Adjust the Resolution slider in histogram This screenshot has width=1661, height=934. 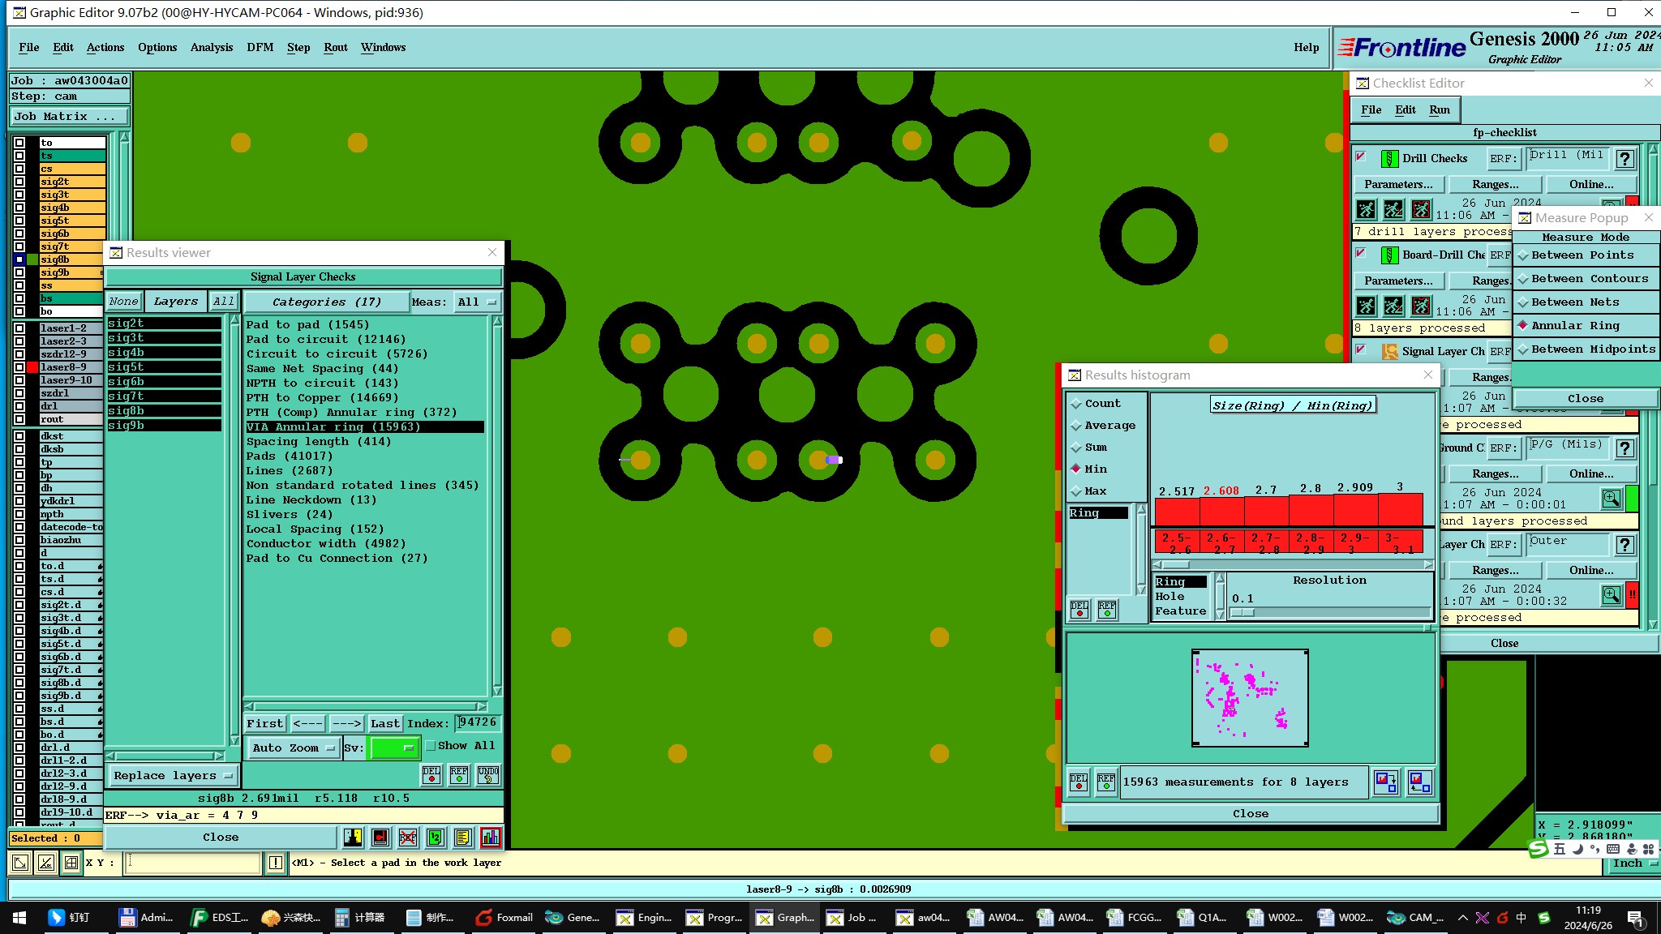pos(1243,613)
